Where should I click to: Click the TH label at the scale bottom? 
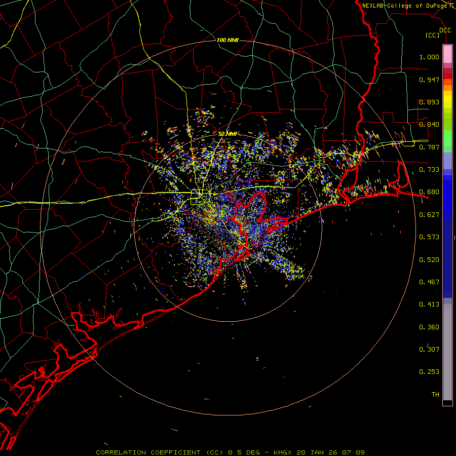[x=435, y=395]
